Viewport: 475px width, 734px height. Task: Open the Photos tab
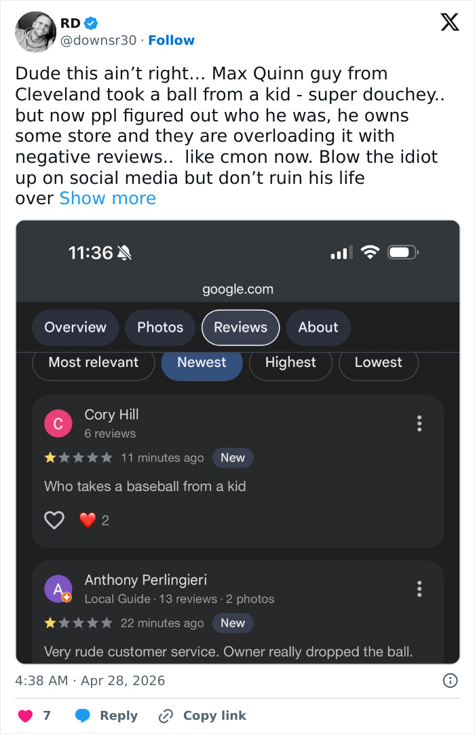point(160,328)
